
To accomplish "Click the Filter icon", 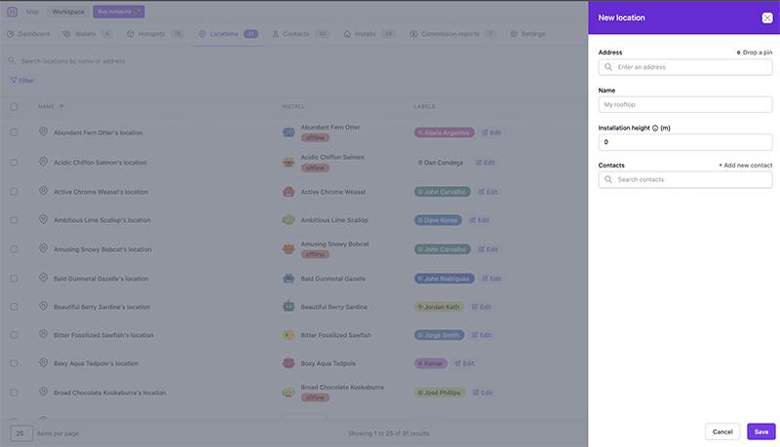I will tap(13, 81).
